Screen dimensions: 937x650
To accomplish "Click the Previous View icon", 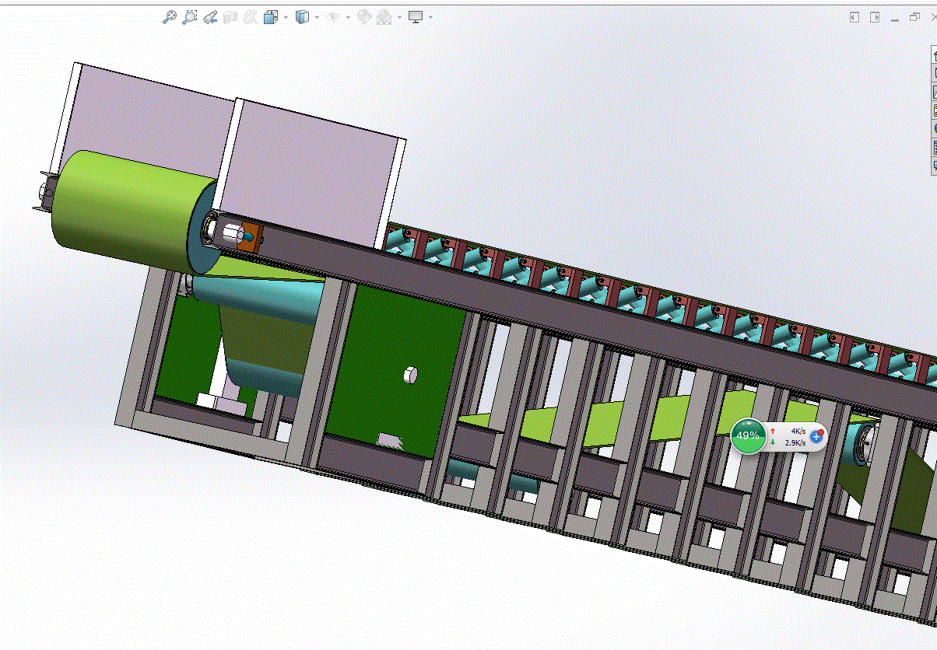I will 209,17.
